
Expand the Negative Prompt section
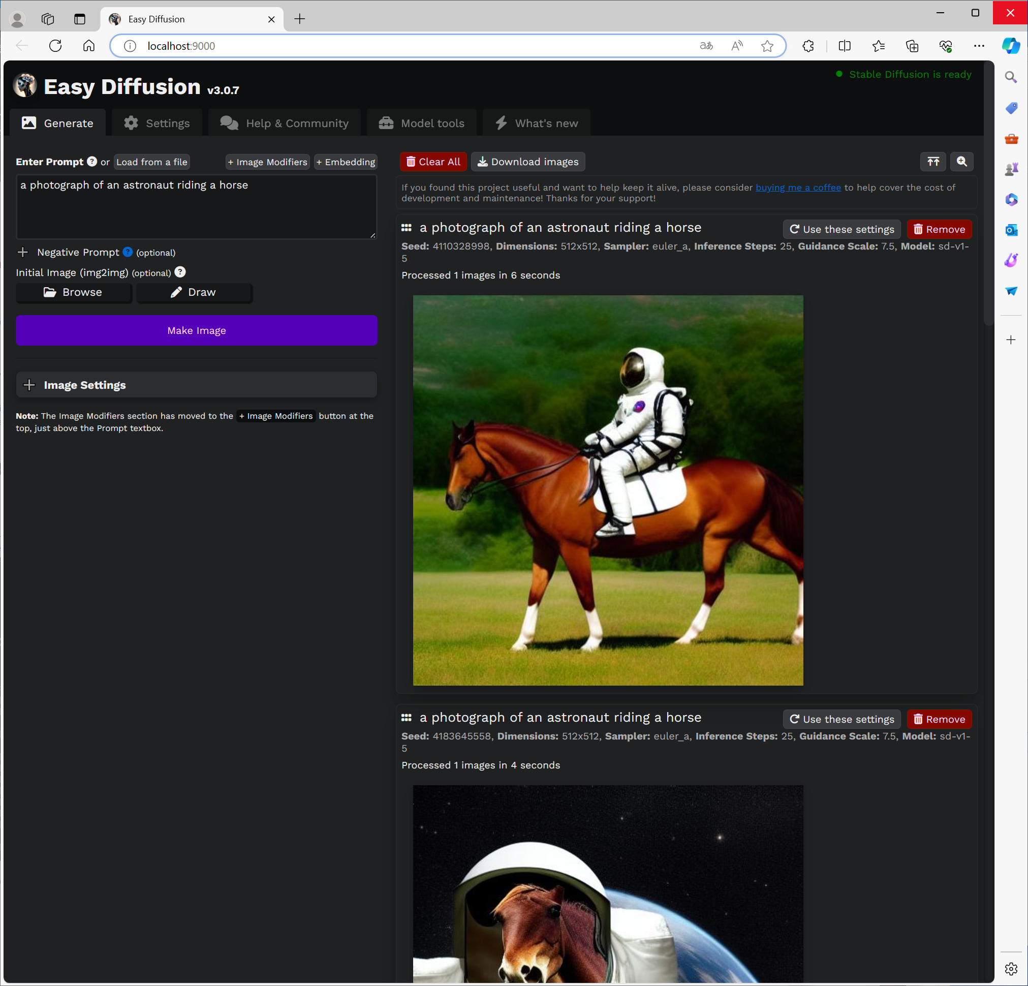point(22,252)
